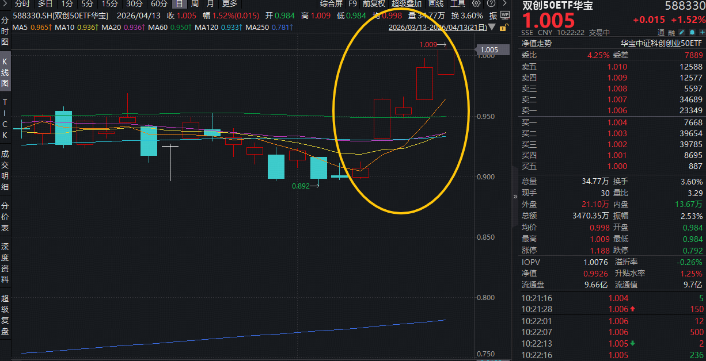Select the 15分 period
The width and height of the screenshot is (706, 361).
[x=109, y=3]
